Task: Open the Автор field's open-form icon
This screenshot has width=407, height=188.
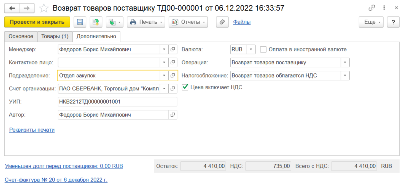Action: pos(173,115)
